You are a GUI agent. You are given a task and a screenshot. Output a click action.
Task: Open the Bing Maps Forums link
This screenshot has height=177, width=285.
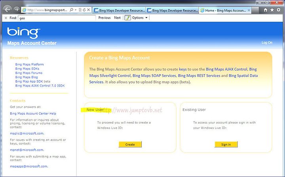pos(29,73)
